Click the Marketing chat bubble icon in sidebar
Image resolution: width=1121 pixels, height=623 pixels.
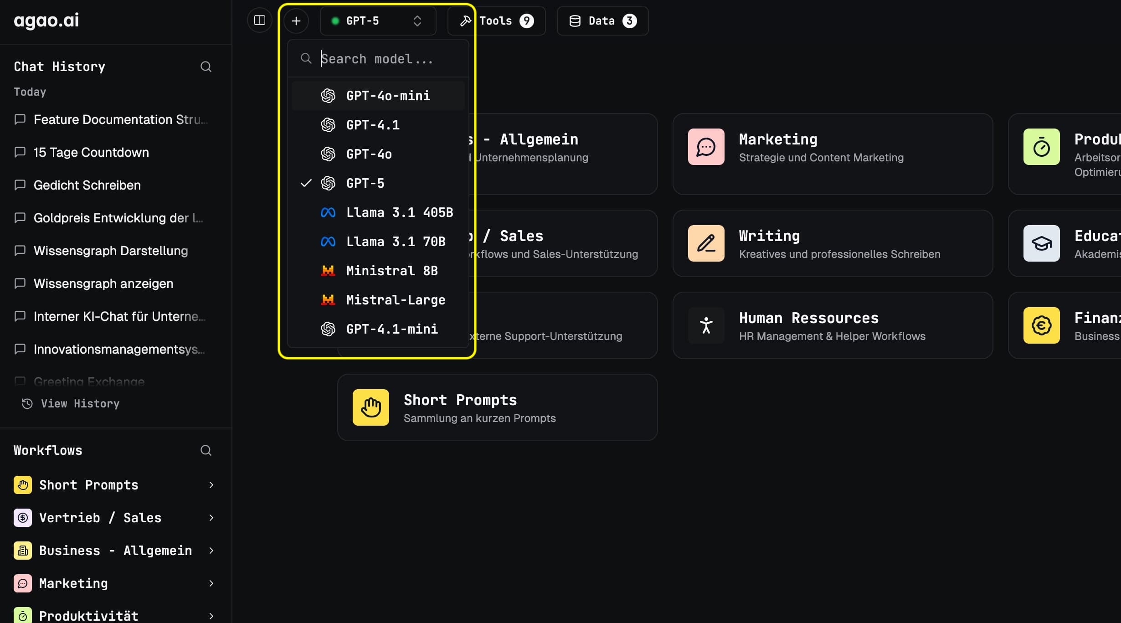point(23,583)
